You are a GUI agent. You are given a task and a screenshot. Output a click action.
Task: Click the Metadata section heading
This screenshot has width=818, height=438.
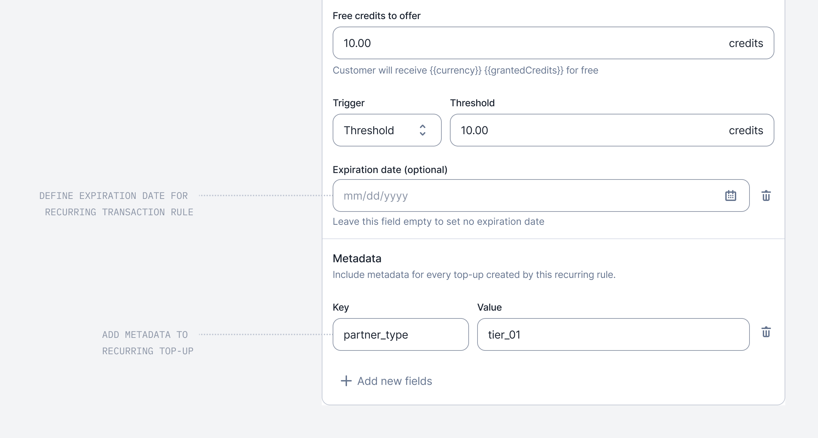click(x=357, y=259)
